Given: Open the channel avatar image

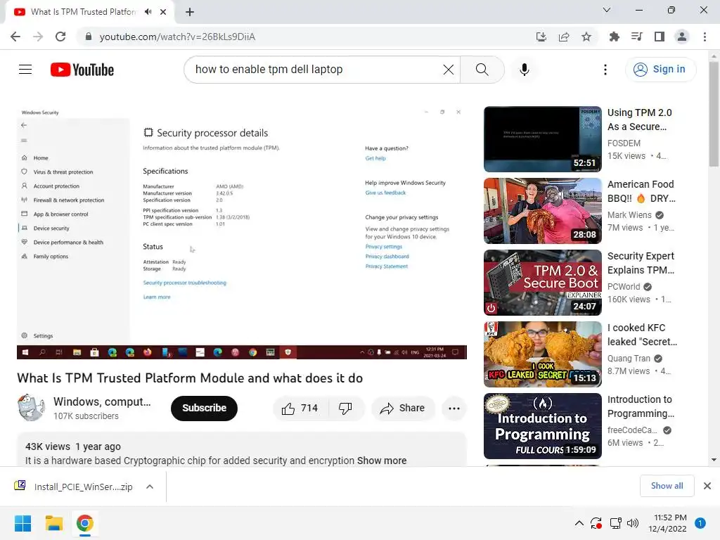Looking at the screenshot, I should click(x=31, y=407).
